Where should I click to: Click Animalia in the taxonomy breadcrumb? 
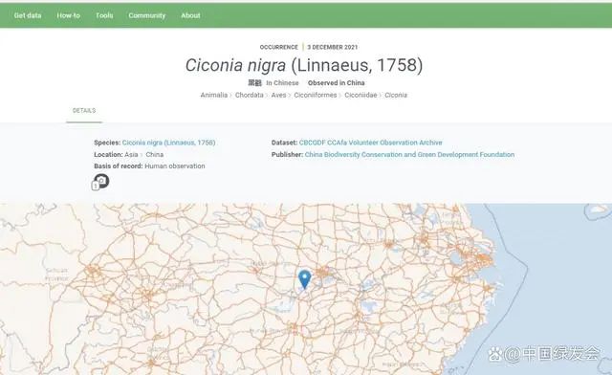(214, 95)
